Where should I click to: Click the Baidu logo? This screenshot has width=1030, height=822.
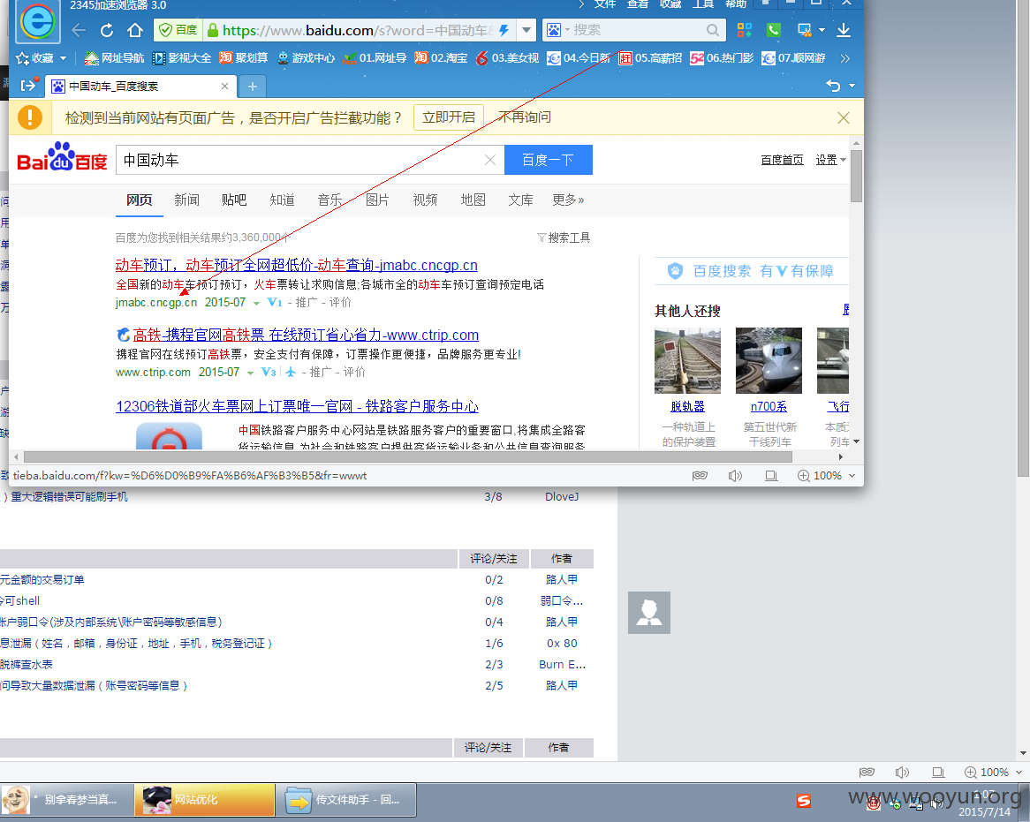[63, 158]
